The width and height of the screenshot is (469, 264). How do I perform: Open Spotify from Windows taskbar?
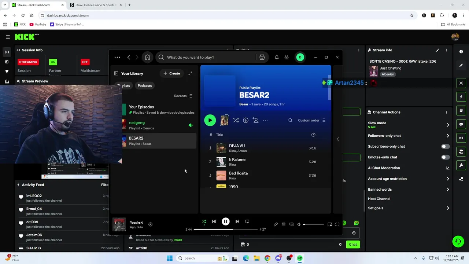(300, 258)
